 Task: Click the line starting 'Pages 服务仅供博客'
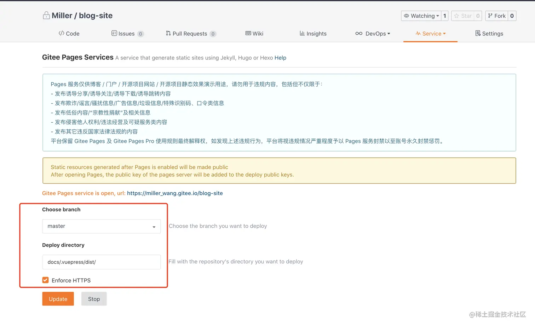pos(186,84)
